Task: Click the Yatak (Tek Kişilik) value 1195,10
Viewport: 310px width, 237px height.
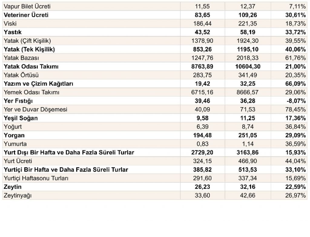Action: pyautogui.click(x=248, y=49)
